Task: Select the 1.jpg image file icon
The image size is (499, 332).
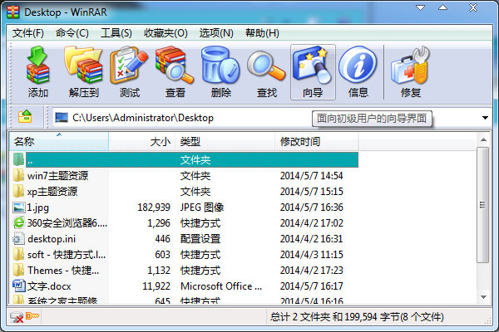Action: [19, 207]
